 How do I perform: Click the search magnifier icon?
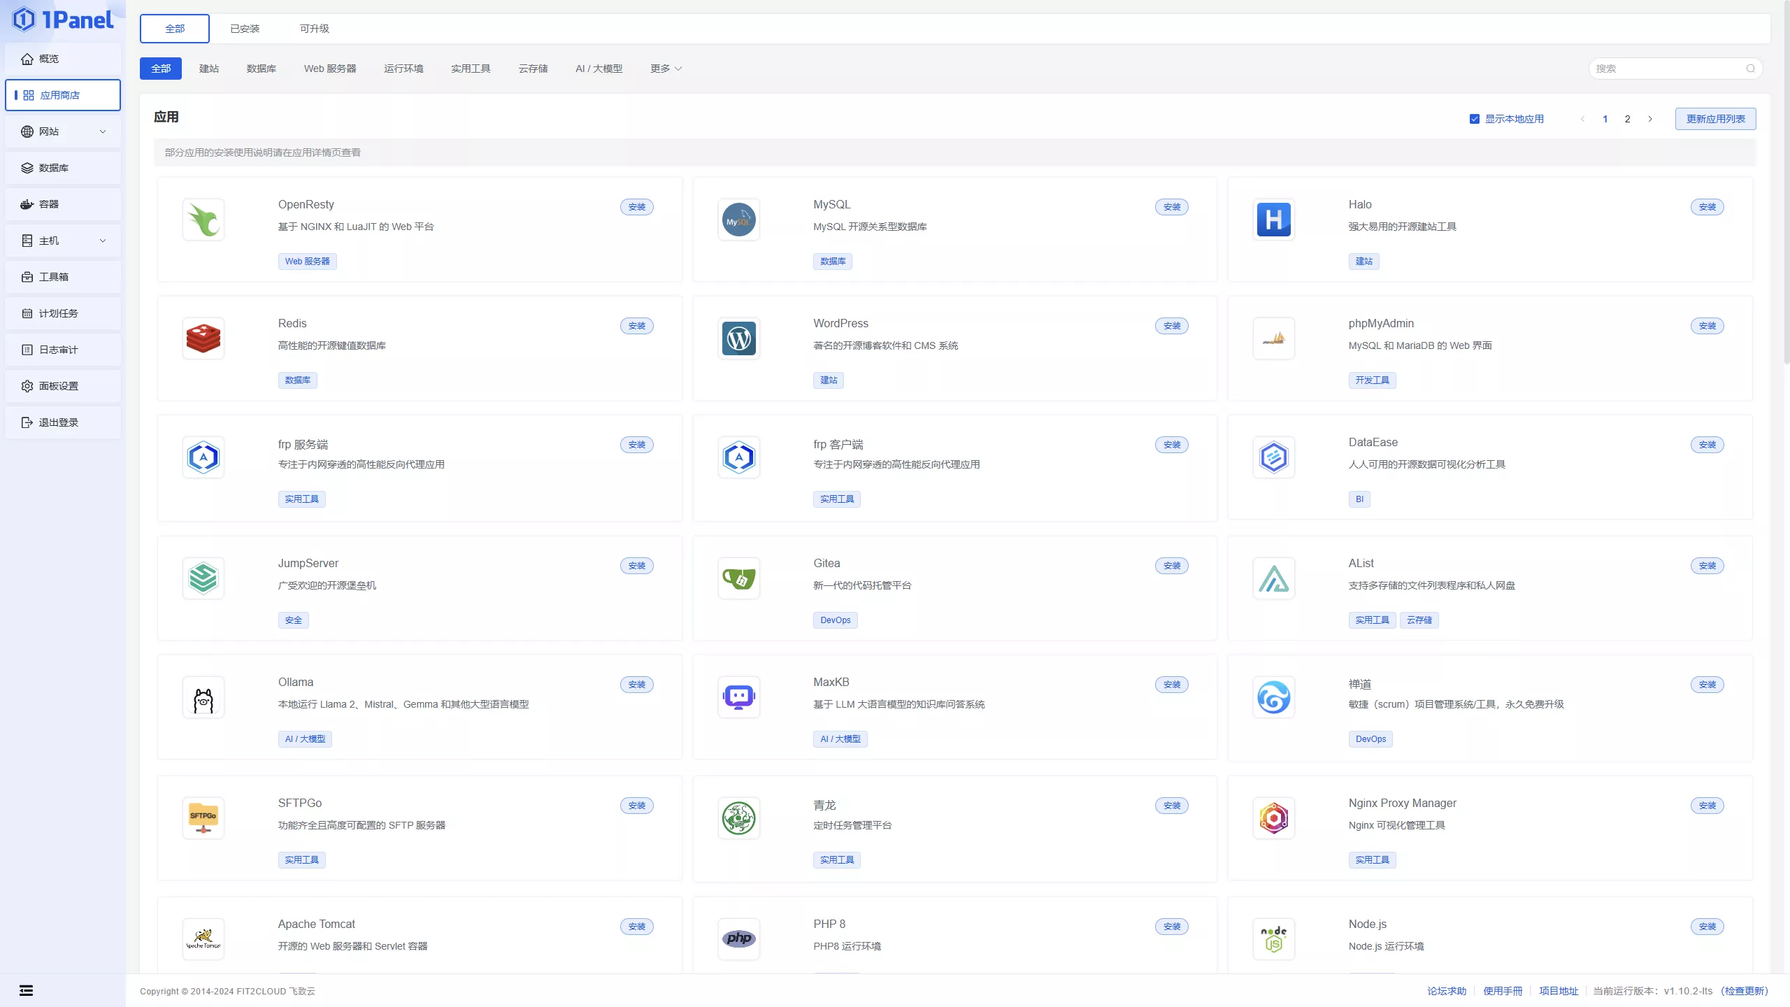click(x=1750, y=69)
